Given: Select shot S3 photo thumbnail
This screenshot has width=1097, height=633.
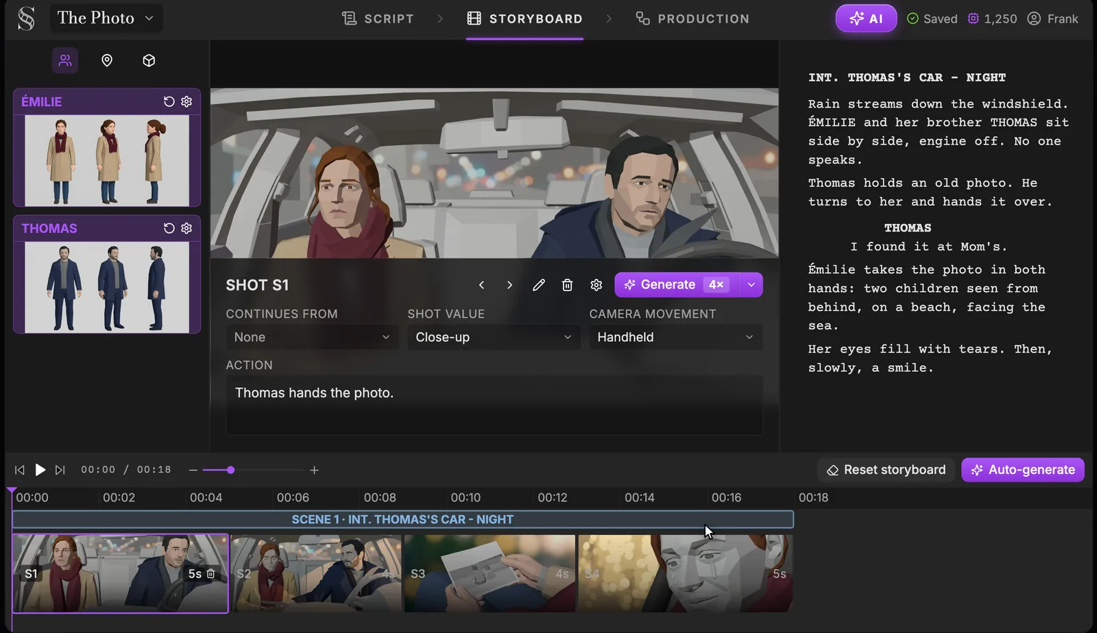Looking at the screenshot, I should coord(490,573).
